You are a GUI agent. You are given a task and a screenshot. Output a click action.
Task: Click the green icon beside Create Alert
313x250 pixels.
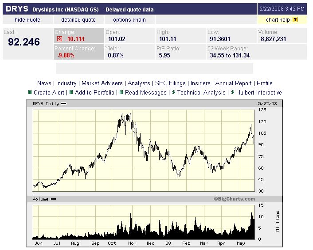[x=30, y=92]
